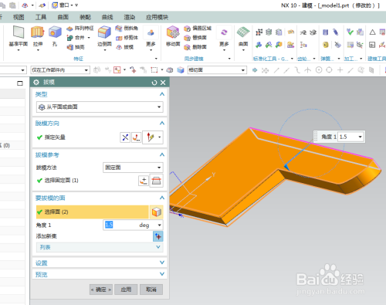
Task: Click the 更多 button in 特征 group
Action: [x=151, y=39]
